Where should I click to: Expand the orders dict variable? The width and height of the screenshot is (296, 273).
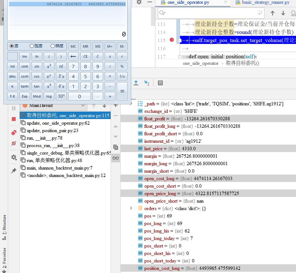pyautogui.click(x=131, y=208)
